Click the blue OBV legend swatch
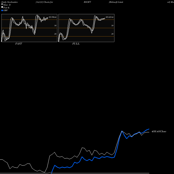The image size is (174, 174). click(x=2, y=10)
